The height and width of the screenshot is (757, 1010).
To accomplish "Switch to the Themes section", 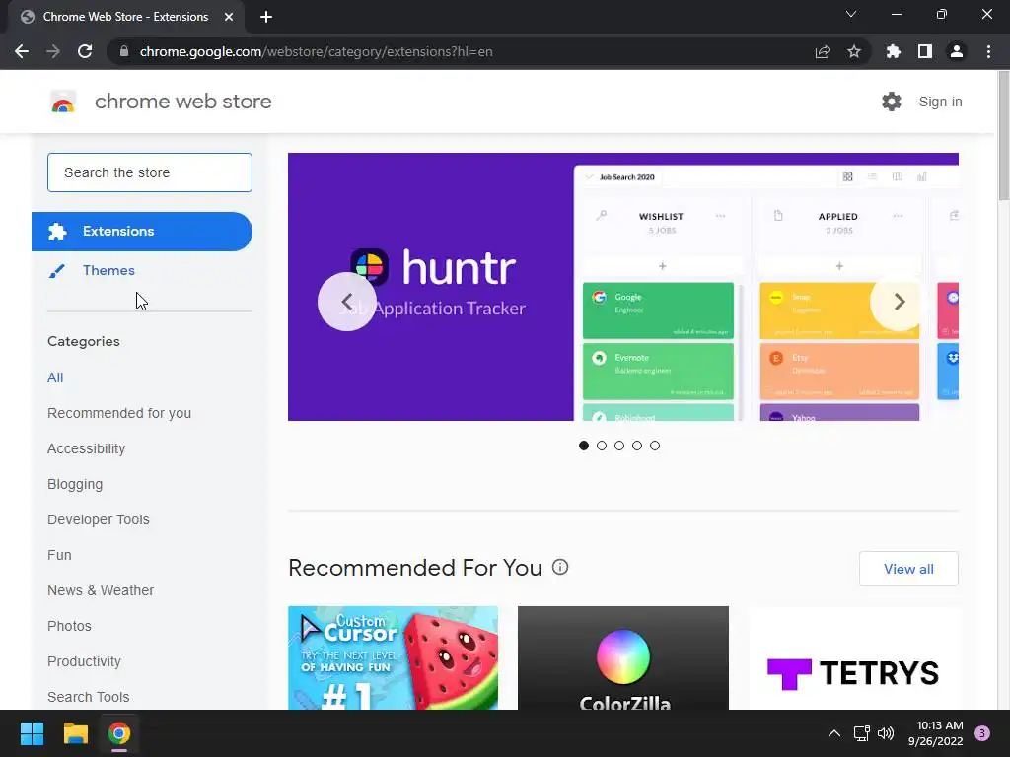I will pyautogui.click(x=108, y=270).
